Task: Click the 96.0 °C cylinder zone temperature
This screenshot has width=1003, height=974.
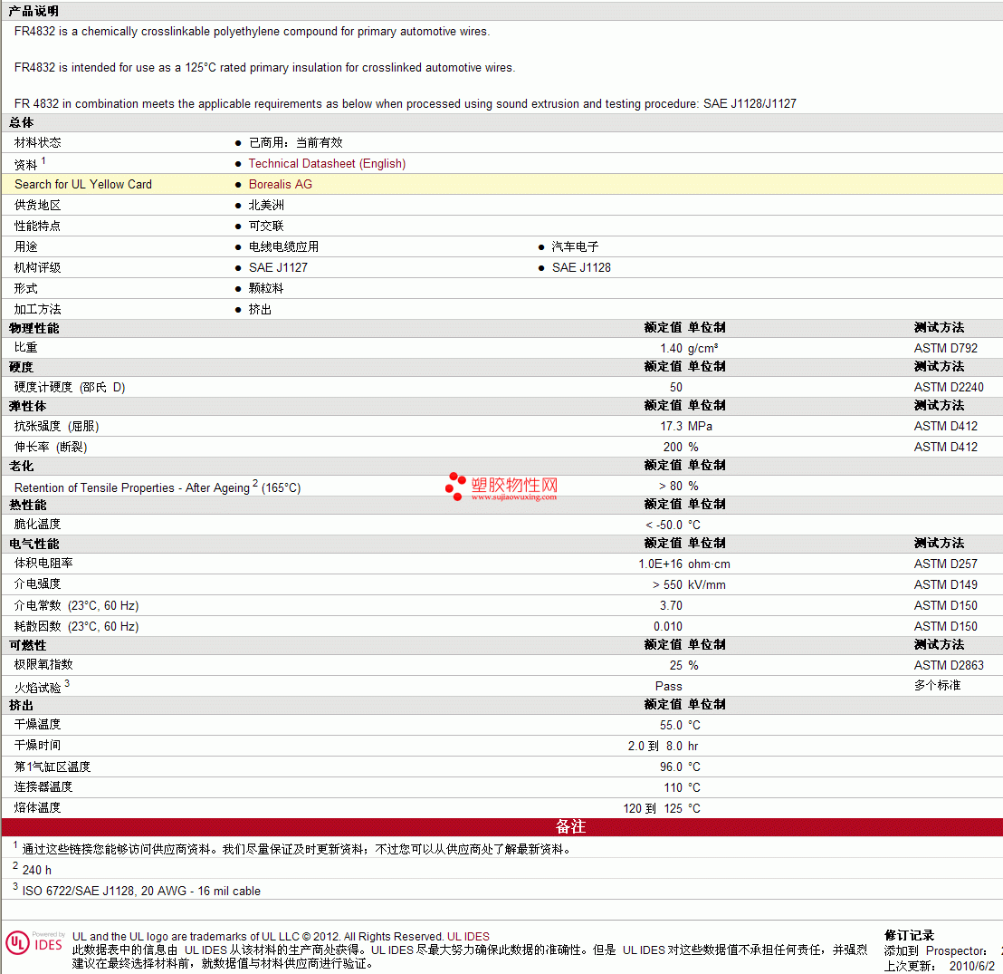Action: pos(680,767)
